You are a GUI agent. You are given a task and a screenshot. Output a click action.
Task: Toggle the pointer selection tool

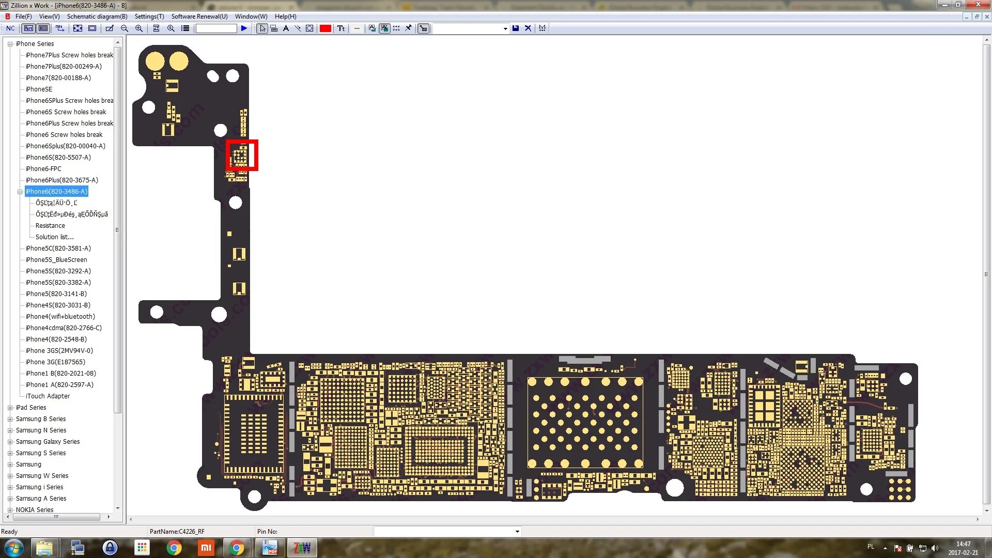click(262, 28)
